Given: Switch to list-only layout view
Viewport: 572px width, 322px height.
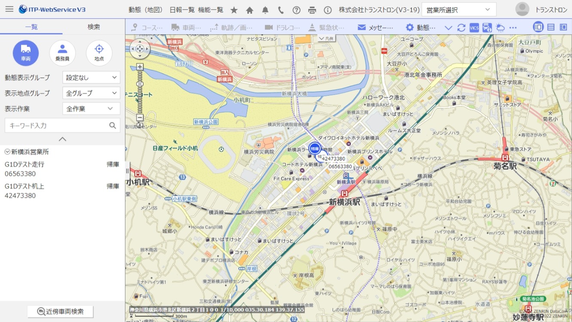Looking at the screenshot, I should point(551,27).
